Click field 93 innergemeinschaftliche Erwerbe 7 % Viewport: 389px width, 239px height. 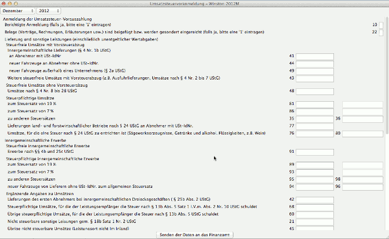(315, 172)
